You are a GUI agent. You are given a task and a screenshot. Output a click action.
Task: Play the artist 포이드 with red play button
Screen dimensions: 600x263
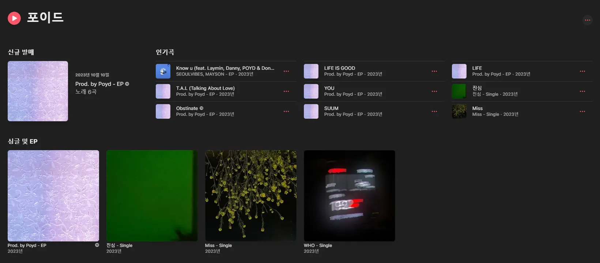click(14, 18)
